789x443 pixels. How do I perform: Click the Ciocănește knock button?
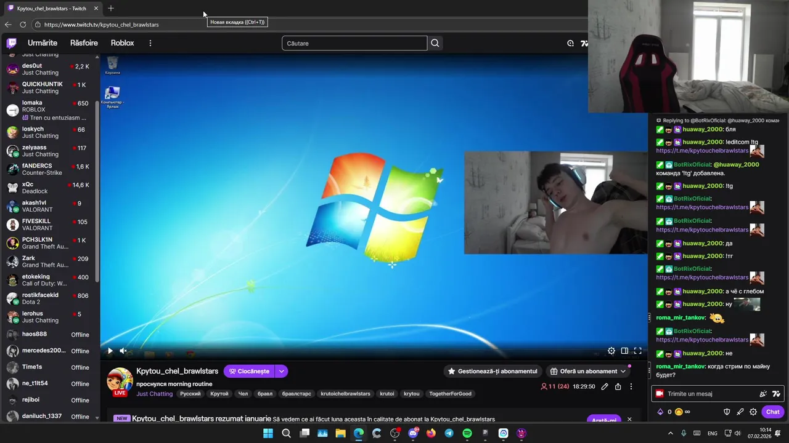249,371
